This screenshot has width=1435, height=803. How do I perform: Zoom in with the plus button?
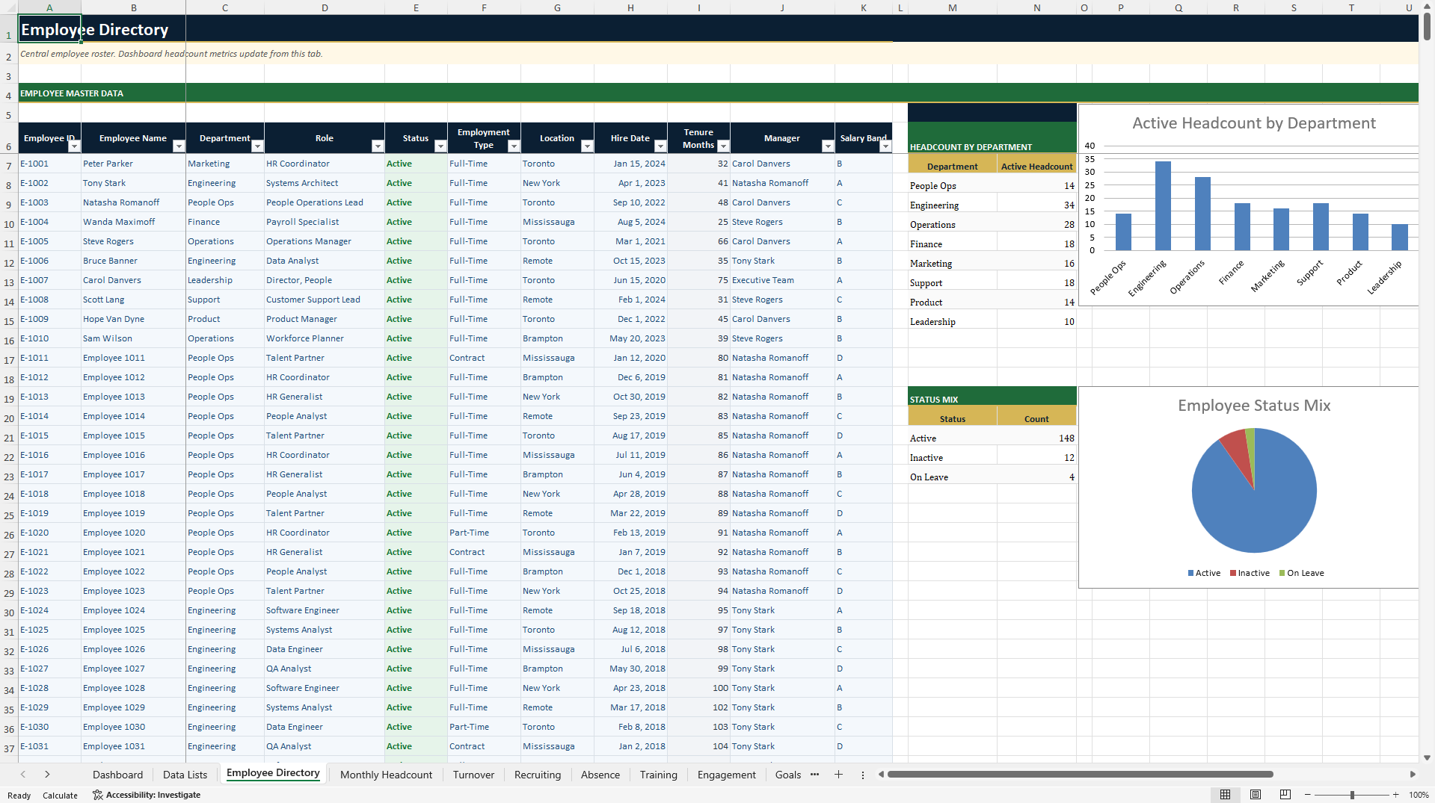(x=1395, y=795)
